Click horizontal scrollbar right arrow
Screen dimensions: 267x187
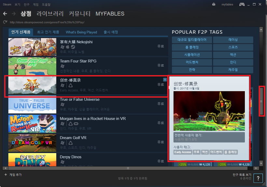point(256,168)
